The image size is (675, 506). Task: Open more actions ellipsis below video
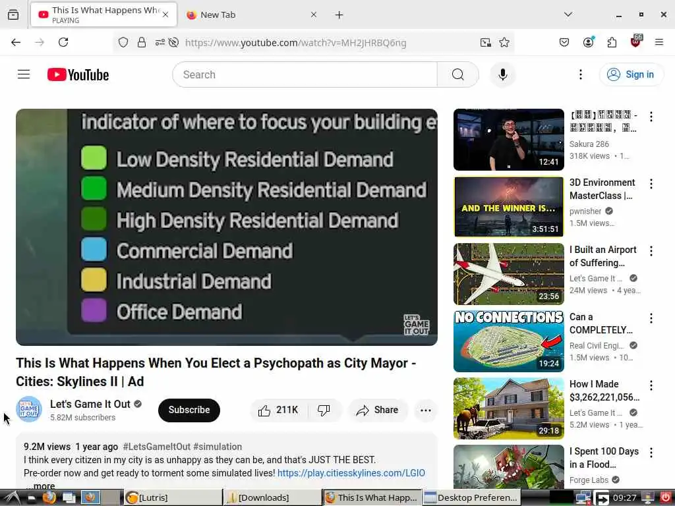[425, 410]
